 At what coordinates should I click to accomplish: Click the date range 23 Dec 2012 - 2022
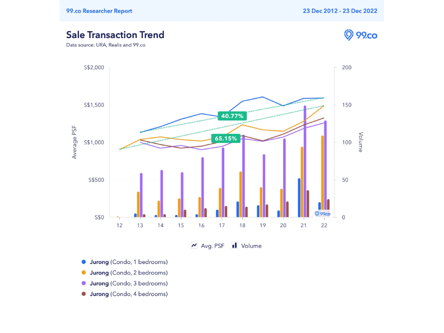coord(340,11)
